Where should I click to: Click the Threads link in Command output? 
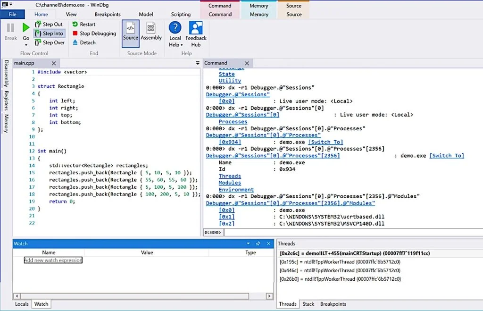click(x=230, y=176)
